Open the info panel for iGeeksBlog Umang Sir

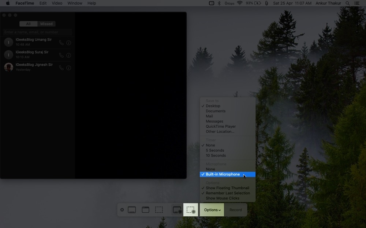tap(68, 42)
